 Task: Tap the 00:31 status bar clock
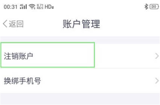[x=10, y=7]
